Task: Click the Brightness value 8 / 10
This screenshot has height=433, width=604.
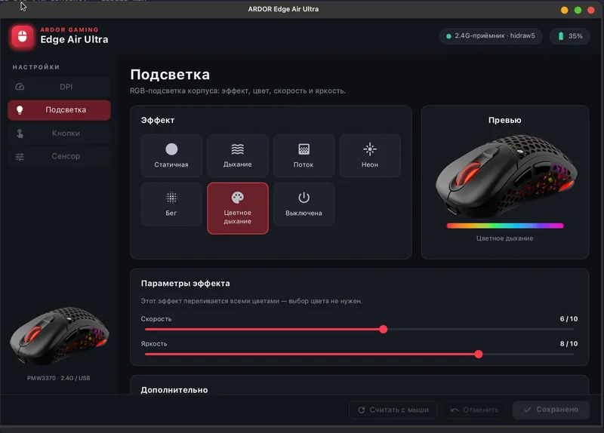Action: click(569, 343)
